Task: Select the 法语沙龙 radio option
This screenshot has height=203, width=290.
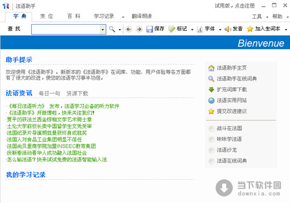Action: [x=211, y=150]
